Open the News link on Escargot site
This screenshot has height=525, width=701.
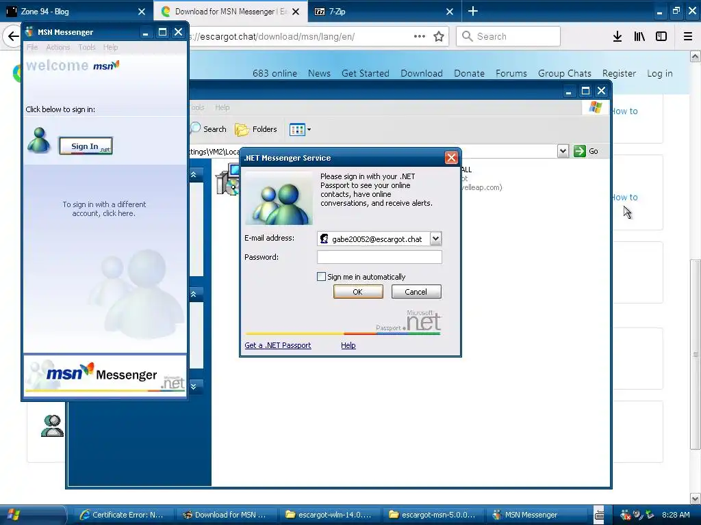(319, 73)
